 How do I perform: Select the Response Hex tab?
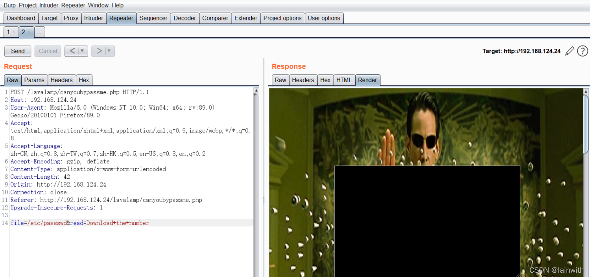[325, 80]
